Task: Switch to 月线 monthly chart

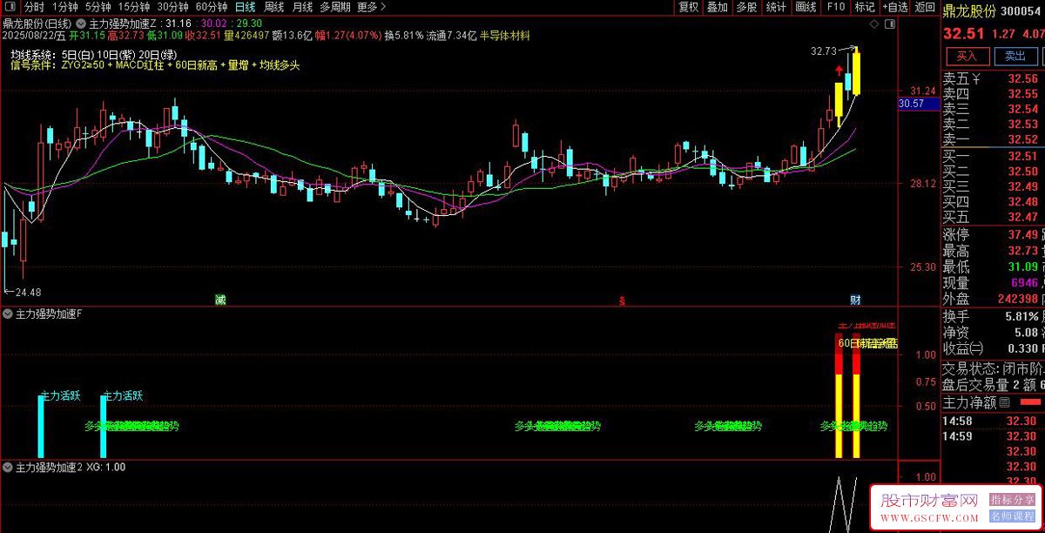Action: coord(301,7)
